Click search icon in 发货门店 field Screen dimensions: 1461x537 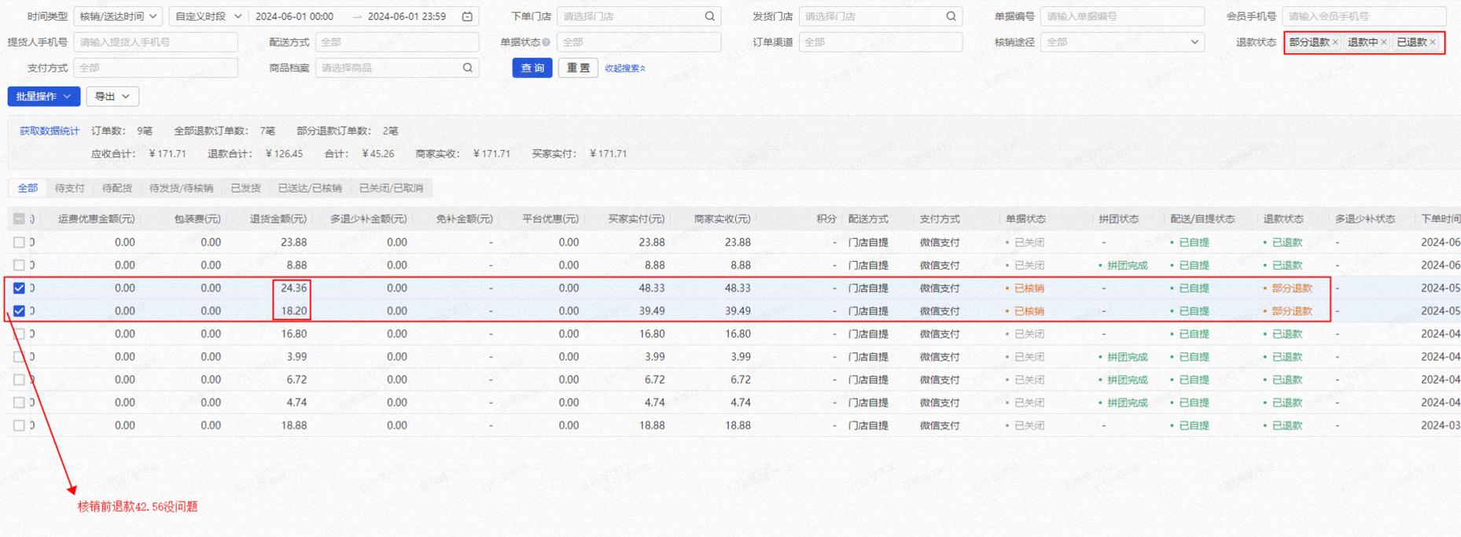(951, 17)
